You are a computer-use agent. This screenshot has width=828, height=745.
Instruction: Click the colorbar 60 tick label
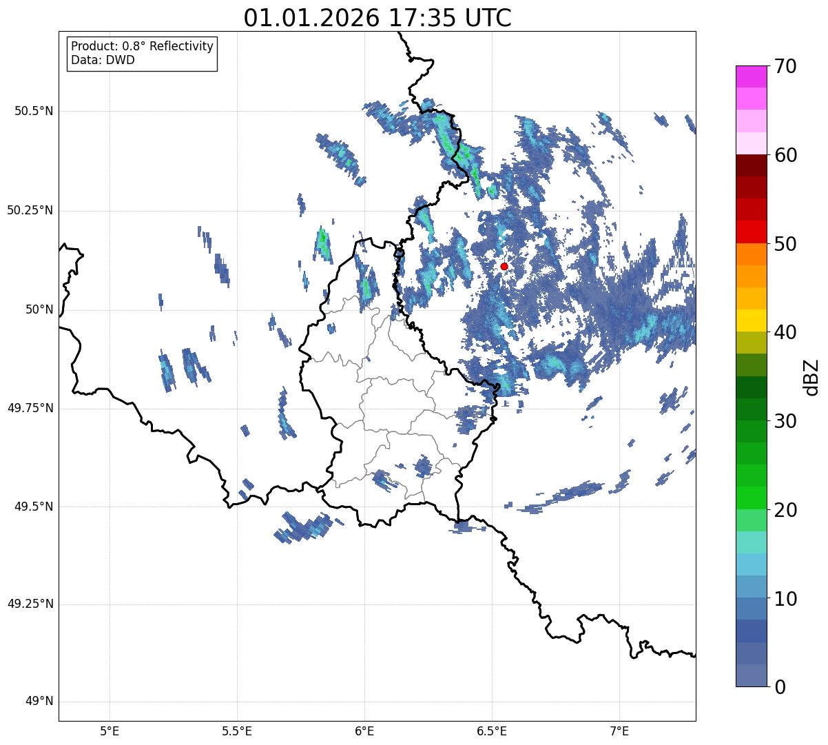click(785, 155)
